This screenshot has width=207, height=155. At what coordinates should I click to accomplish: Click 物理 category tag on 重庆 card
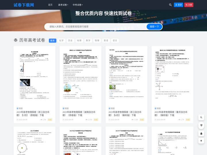point(158,108)
